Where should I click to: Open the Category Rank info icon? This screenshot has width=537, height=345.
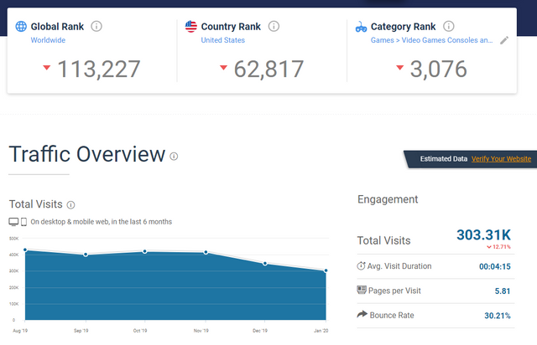point(449,26)
